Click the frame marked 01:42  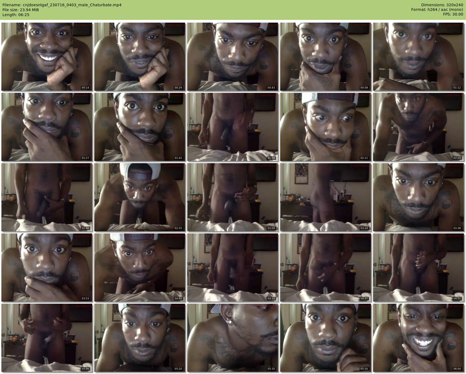coord(140,127)
